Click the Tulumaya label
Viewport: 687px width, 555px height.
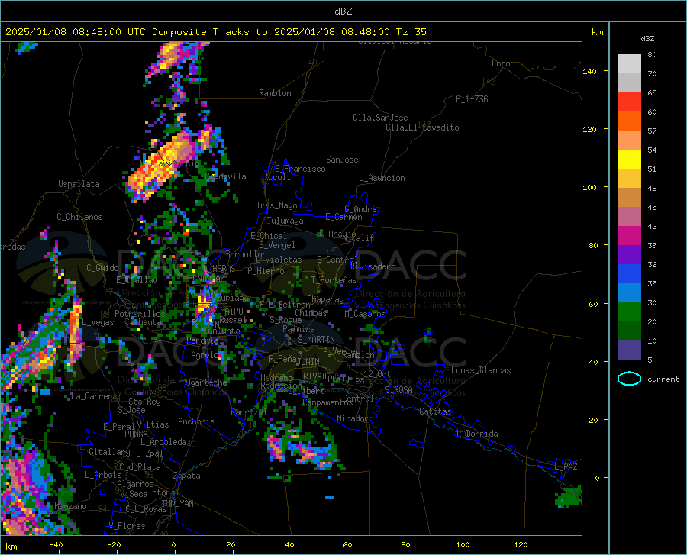pos(285,221)
